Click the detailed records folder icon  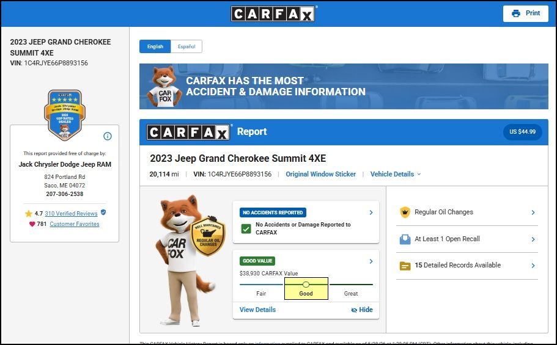click(x=405, y=266)
